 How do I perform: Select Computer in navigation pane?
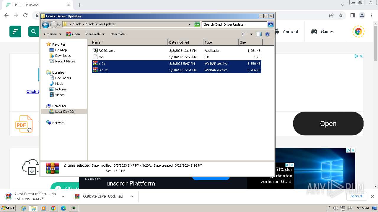(x=56, y=106)
